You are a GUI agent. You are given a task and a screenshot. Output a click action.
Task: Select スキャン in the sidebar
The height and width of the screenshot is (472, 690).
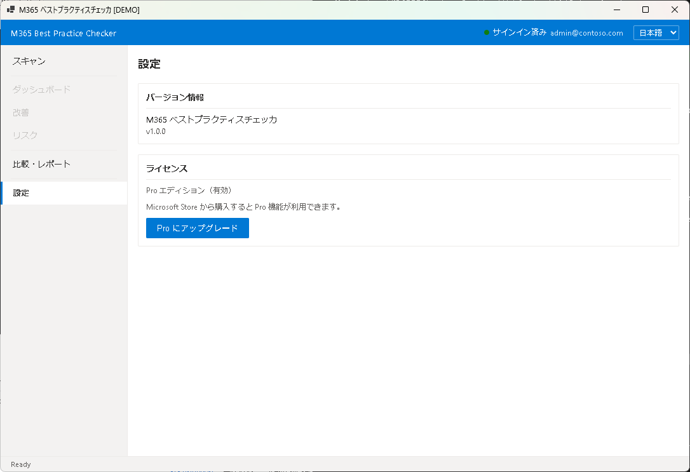27,61
